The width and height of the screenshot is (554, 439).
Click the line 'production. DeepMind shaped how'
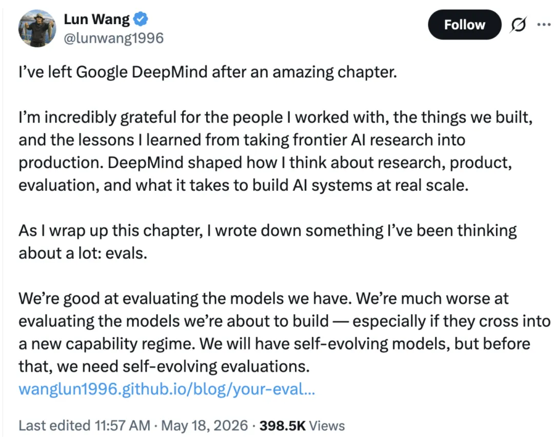pos(265,163)
